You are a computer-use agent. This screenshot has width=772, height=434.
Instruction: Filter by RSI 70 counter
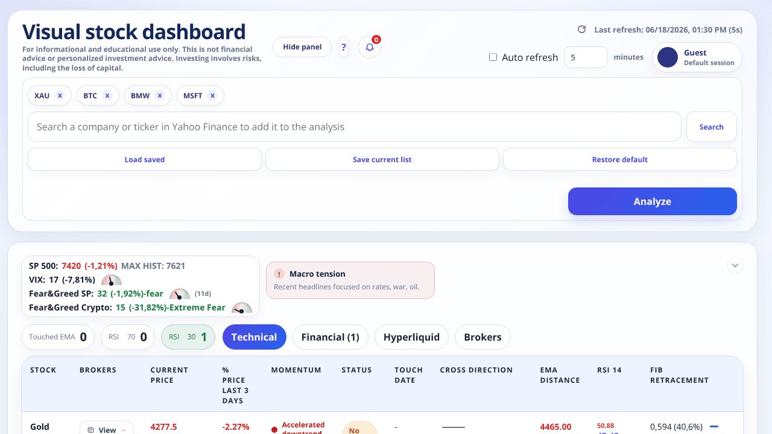point(128,337)
